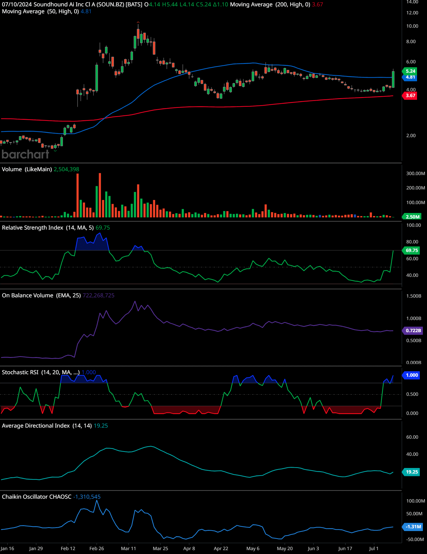Click the On Balance Volume indicator title
This screenshot has height=554, width=427.
point(41,295)
